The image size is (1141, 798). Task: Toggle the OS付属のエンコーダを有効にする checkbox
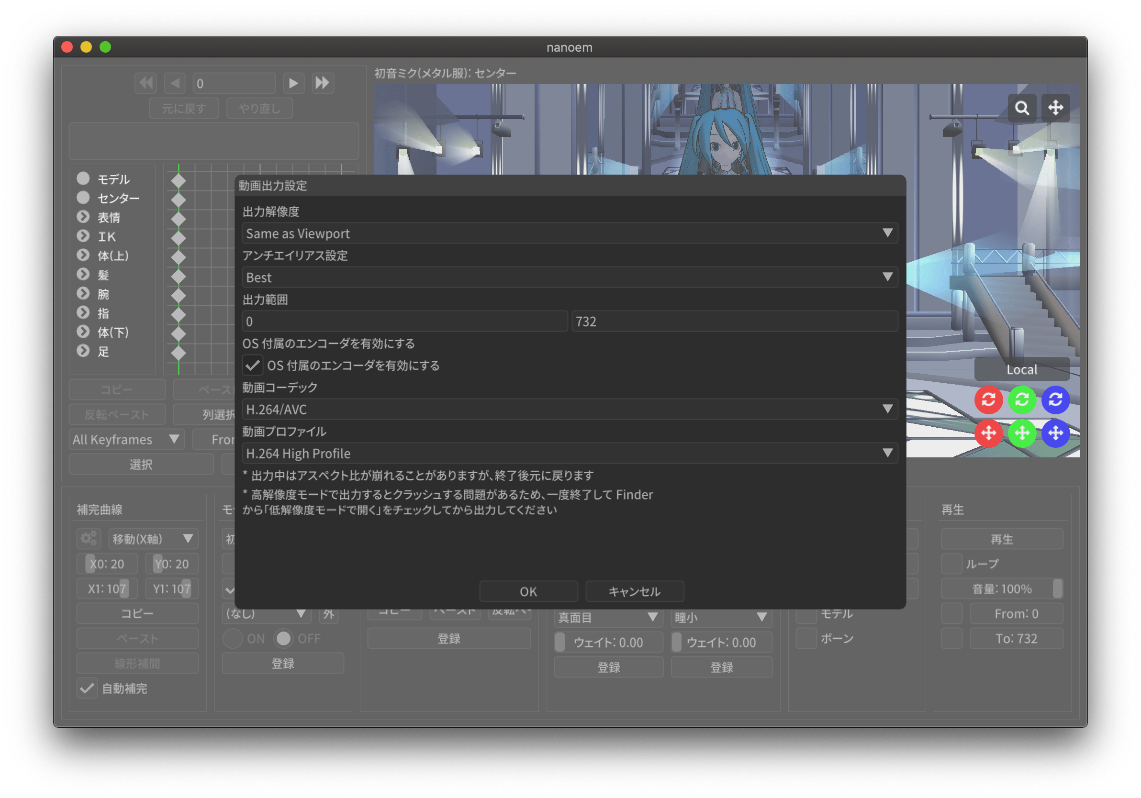tap(252, 366)
